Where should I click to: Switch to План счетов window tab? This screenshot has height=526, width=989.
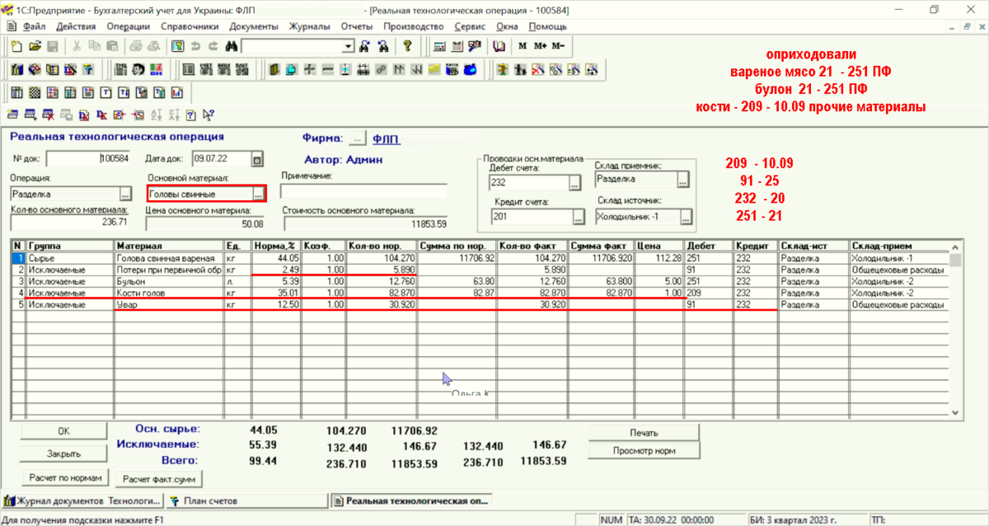246,500
